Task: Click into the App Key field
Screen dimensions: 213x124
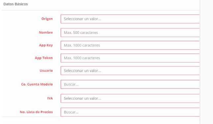Action: (x=130, y=45)
